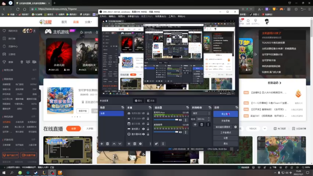Hide the display capture source eye icon

(143, 134)
